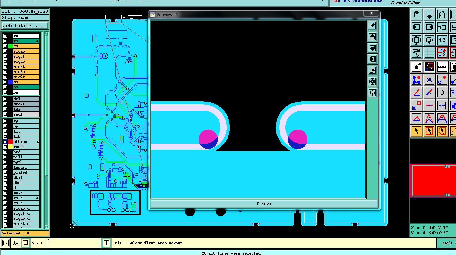Select the bs layer name
Viewport: 456px width, 255px height.
(26, 87)
